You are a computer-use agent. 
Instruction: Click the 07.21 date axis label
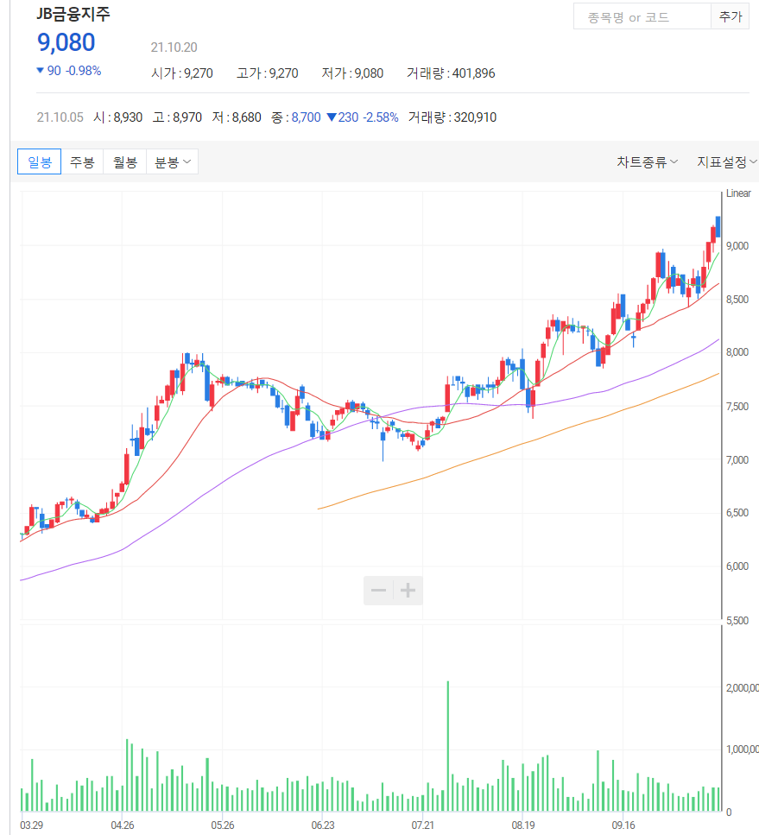(422, 825)
